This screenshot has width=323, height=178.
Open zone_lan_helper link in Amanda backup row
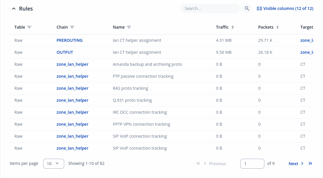coord(72,64)
